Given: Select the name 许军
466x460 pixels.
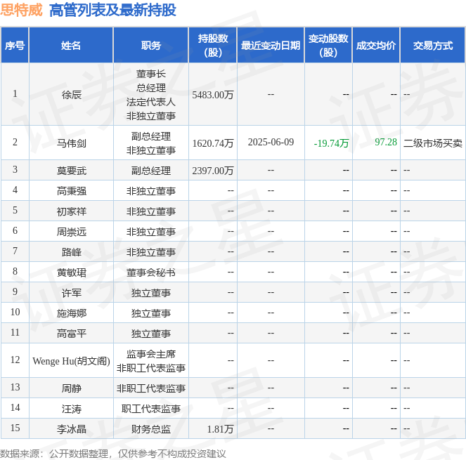Looking at the screenshot, I should click(71, 293).
